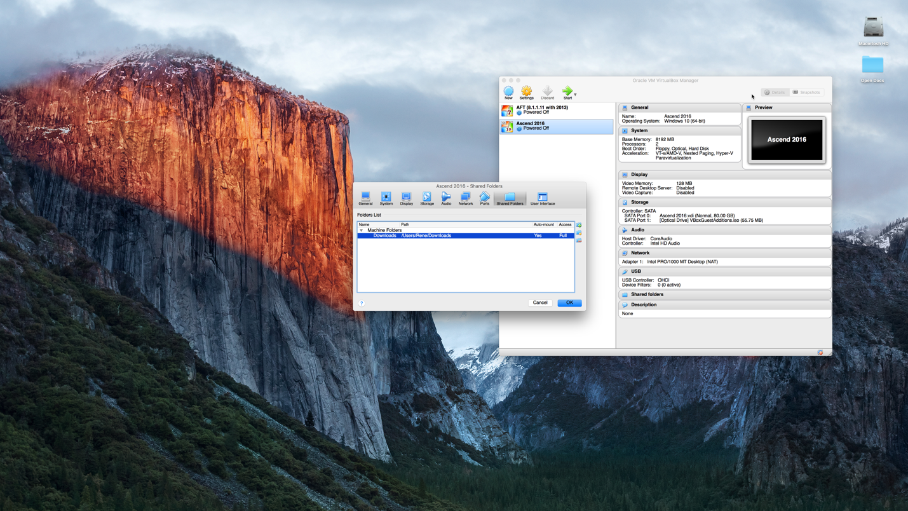
Task: Click the System section header in details
Action: click(x=680, y=130)
